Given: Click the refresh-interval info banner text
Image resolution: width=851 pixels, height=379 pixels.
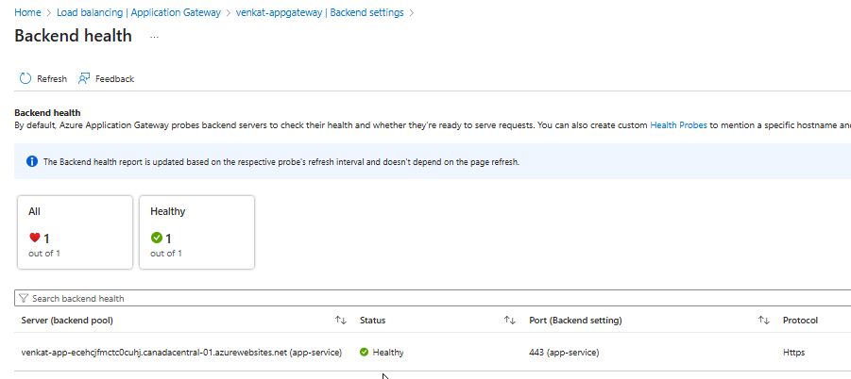Looking at the screenshot, I should pyautogui.click(x=281, y=161).
